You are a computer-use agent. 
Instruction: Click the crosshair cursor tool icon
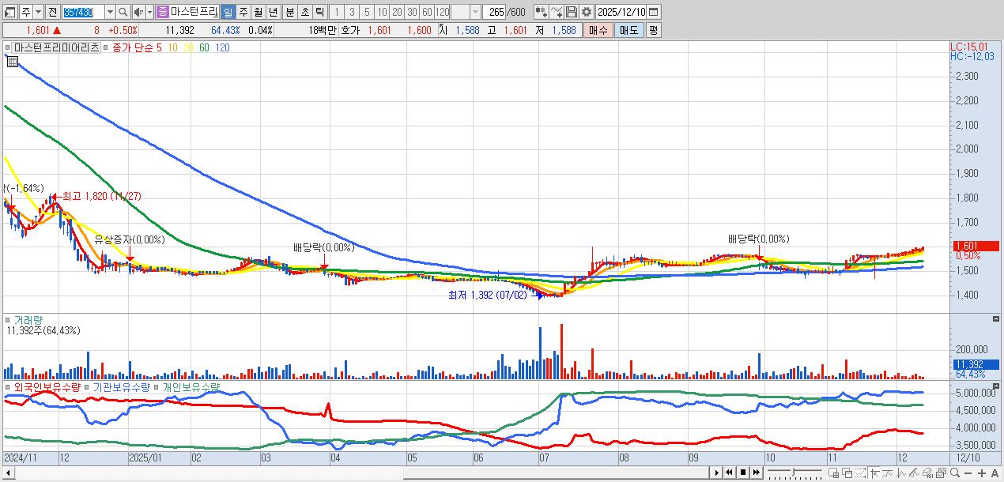(874, 473)
